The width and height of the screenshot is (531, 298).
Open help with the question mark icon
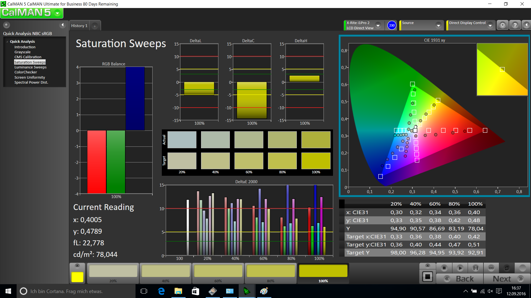coord(515,25)
